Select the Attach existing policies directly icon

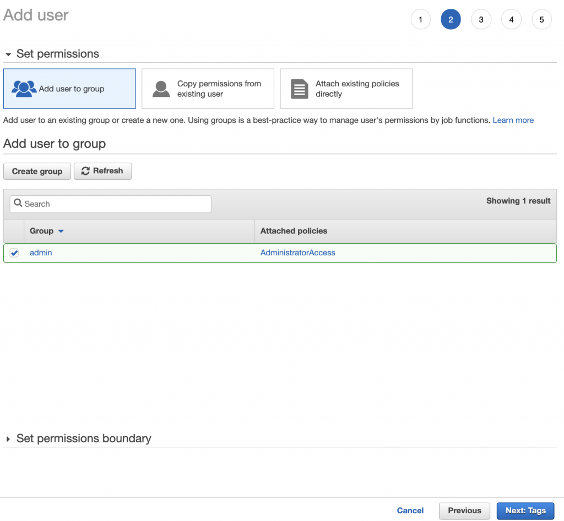pos(298,88)
